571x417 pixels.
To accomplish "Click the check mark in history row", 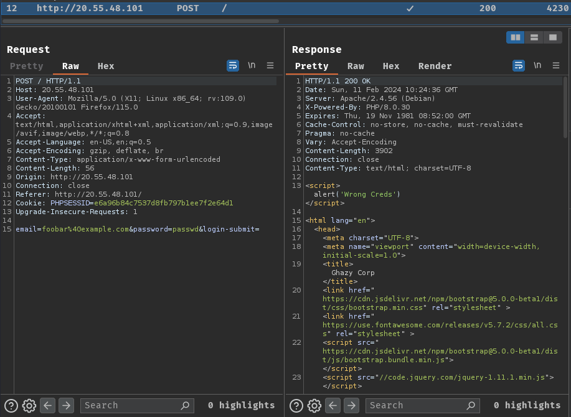I will coord(410,8).
